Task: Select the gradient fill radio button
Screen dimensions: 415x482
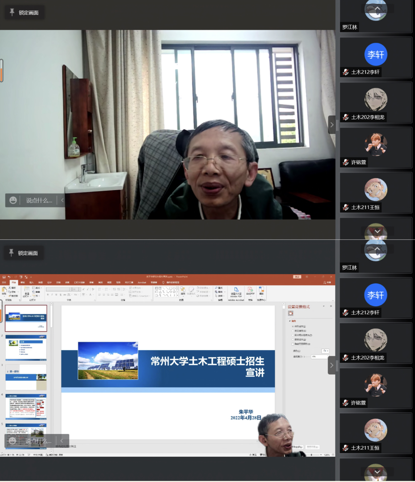Action: (x=293, y=330)
